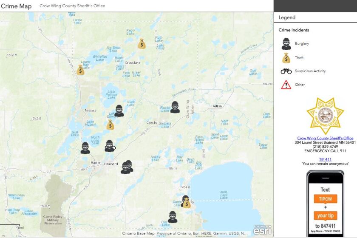Click the burglary marker east of North Long Lake

point(110,146)
